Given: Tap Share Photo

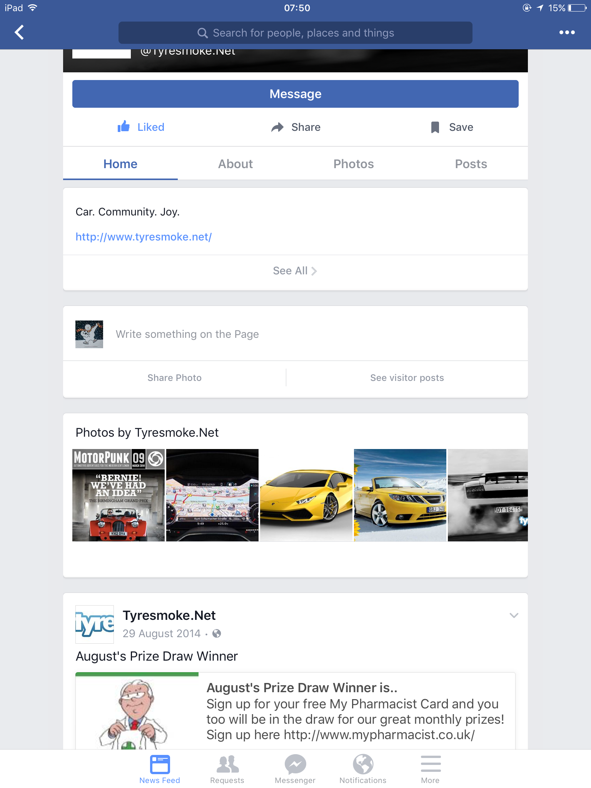Looking at the screenshot, I should [174, 377].
